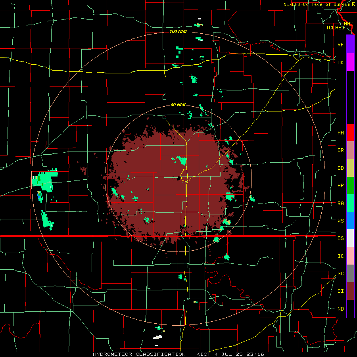
Task: Click the ND black legend swatch
Action: [350, 309]
